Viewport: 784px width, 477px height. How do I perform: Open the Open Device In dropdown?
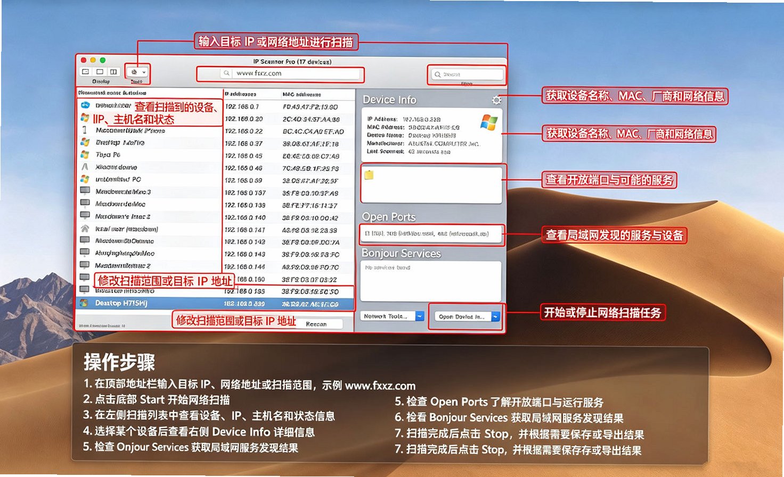pyautogui.click(x=468, y=316)
